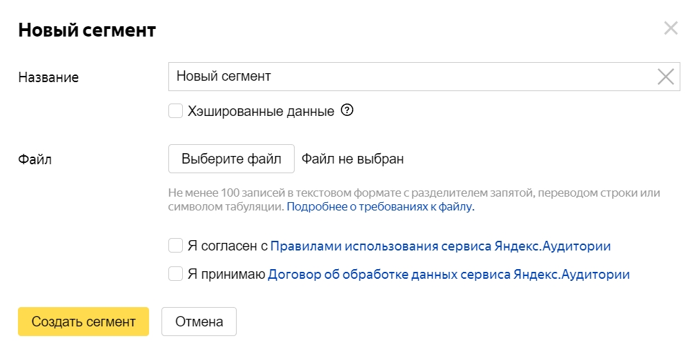This screenshot has width=699, height=354.
Task: Click the Файл label
Action: (35, 159)
